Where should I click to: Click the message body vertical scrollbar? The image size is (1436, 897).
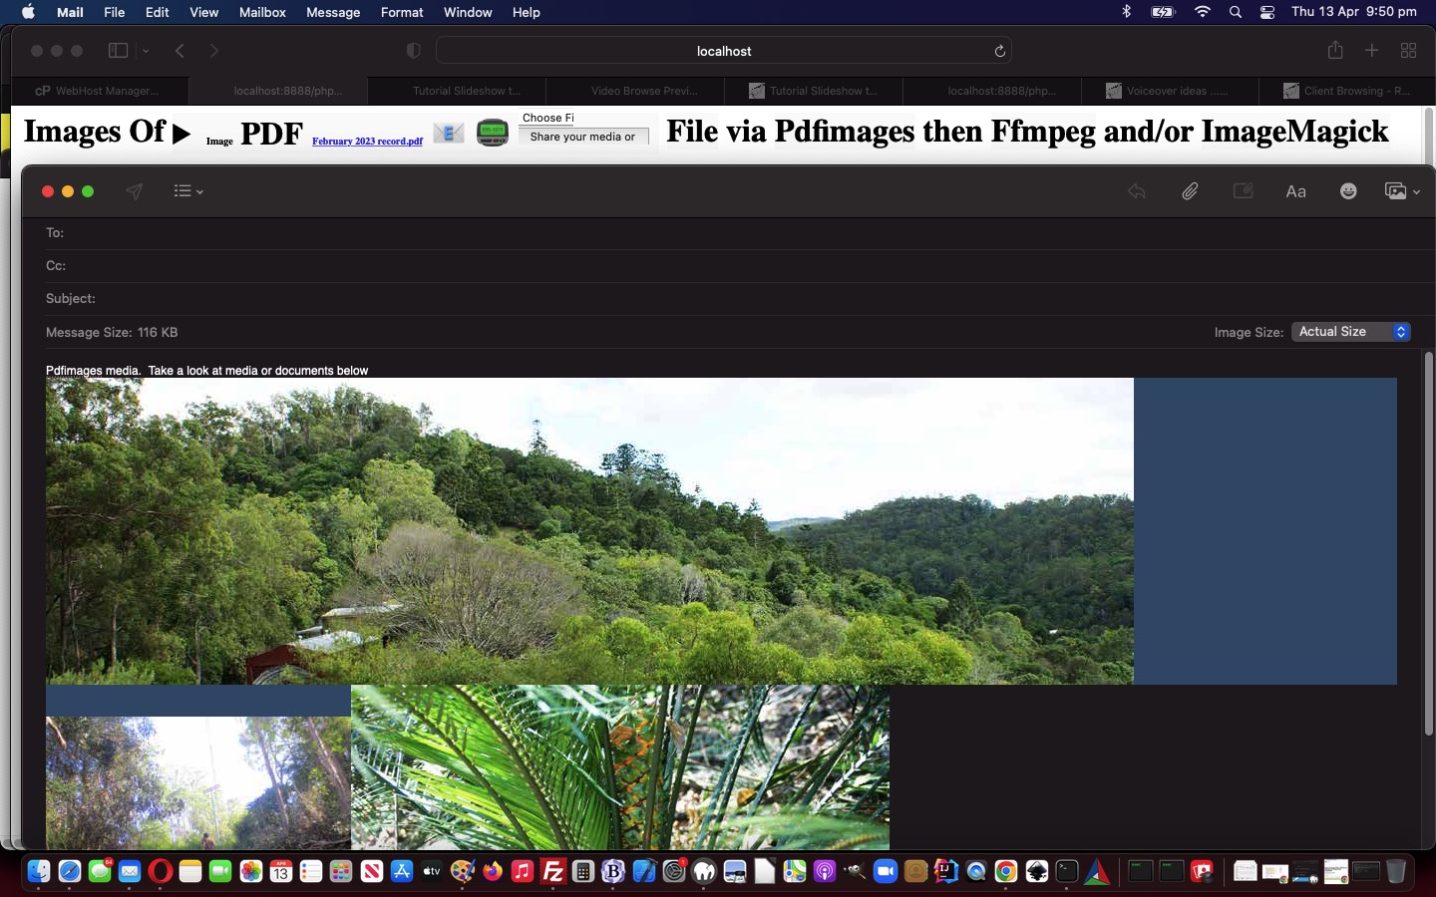click(1428, 543)
